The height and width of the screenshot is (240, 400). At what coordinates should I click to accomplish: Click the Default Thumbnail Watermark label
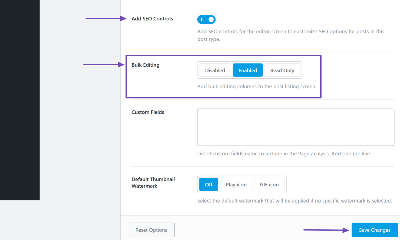[153, 183]
